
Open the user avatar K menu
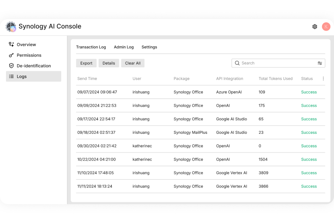coord(326,27)
